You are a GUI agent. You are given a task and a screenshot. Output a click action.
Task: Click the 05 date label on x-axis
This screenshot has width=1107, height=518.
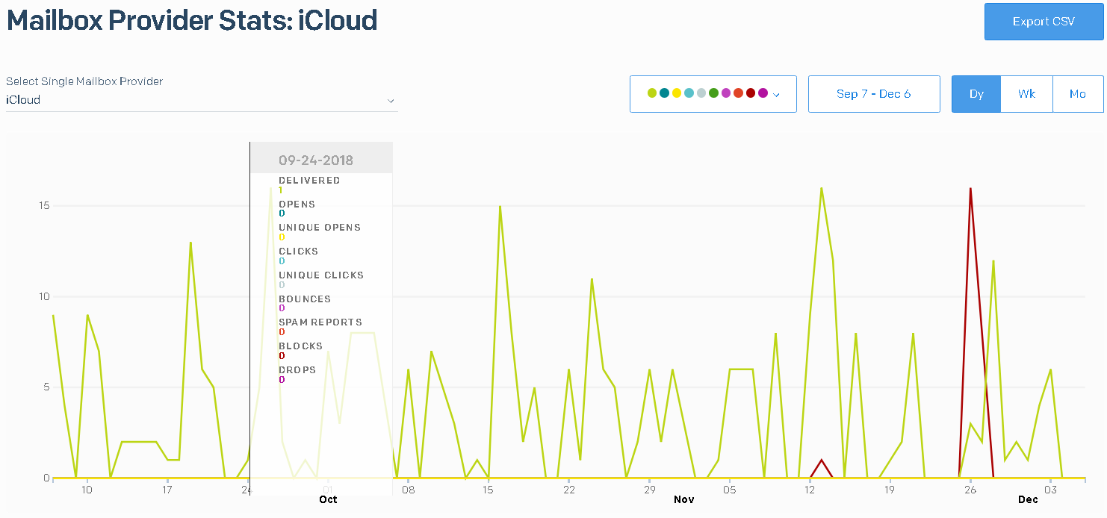click(729, 490)
